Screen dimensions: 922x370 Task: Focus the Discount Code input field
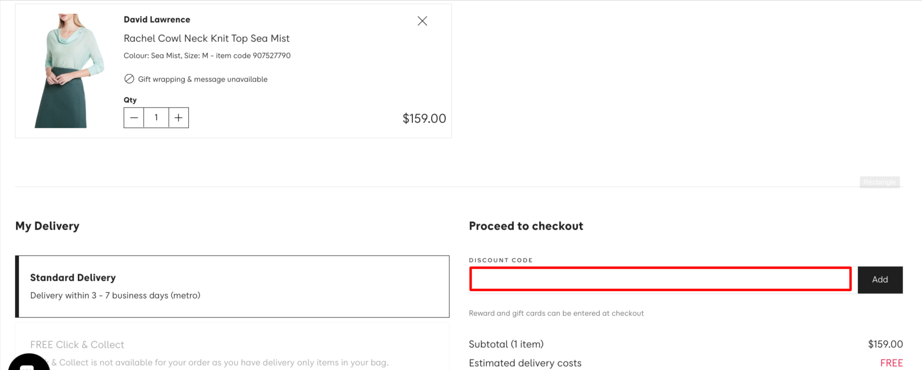pos(660,279)
